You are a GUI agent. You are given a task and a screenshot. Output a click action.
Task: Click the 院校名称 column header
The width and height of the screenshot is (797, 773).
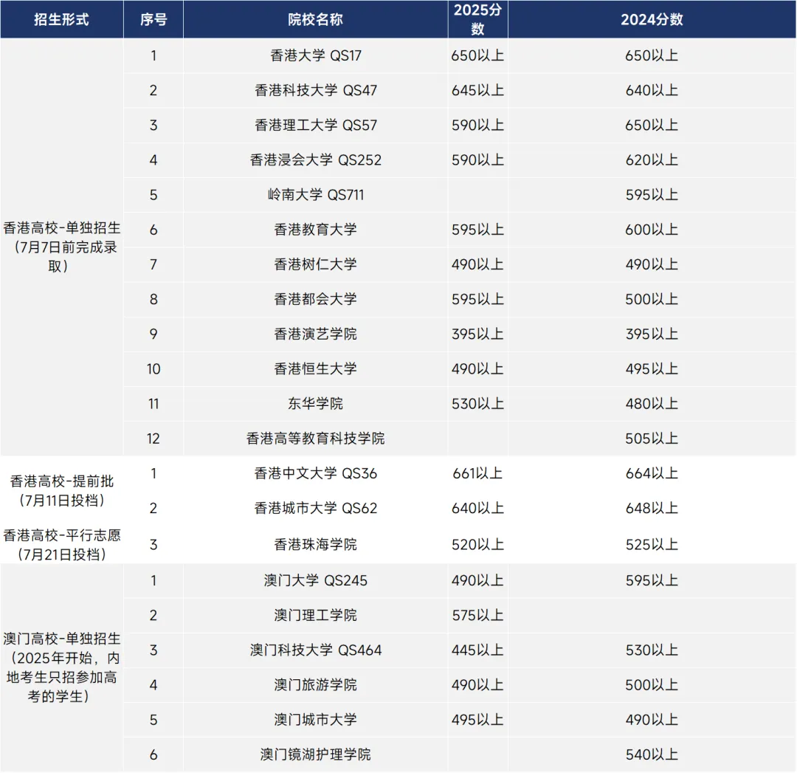click(316, 19)
